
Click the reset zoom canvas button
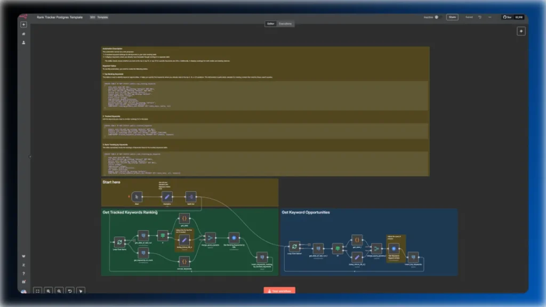[70, 291]
